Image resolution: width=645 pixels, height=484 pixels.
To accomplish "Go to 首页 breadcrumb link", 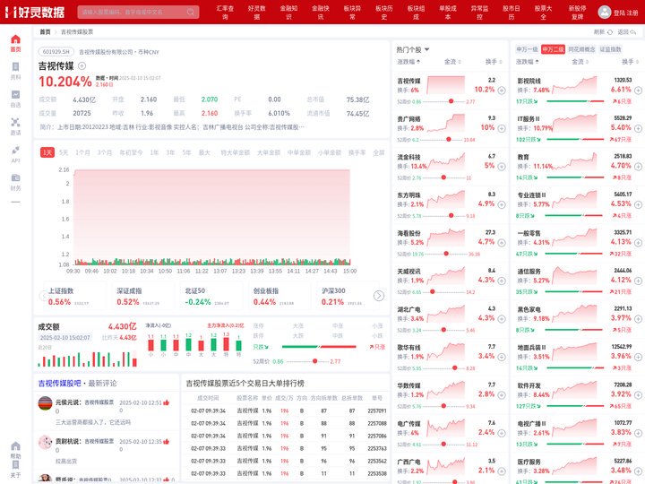I will [x=45, y=32].
